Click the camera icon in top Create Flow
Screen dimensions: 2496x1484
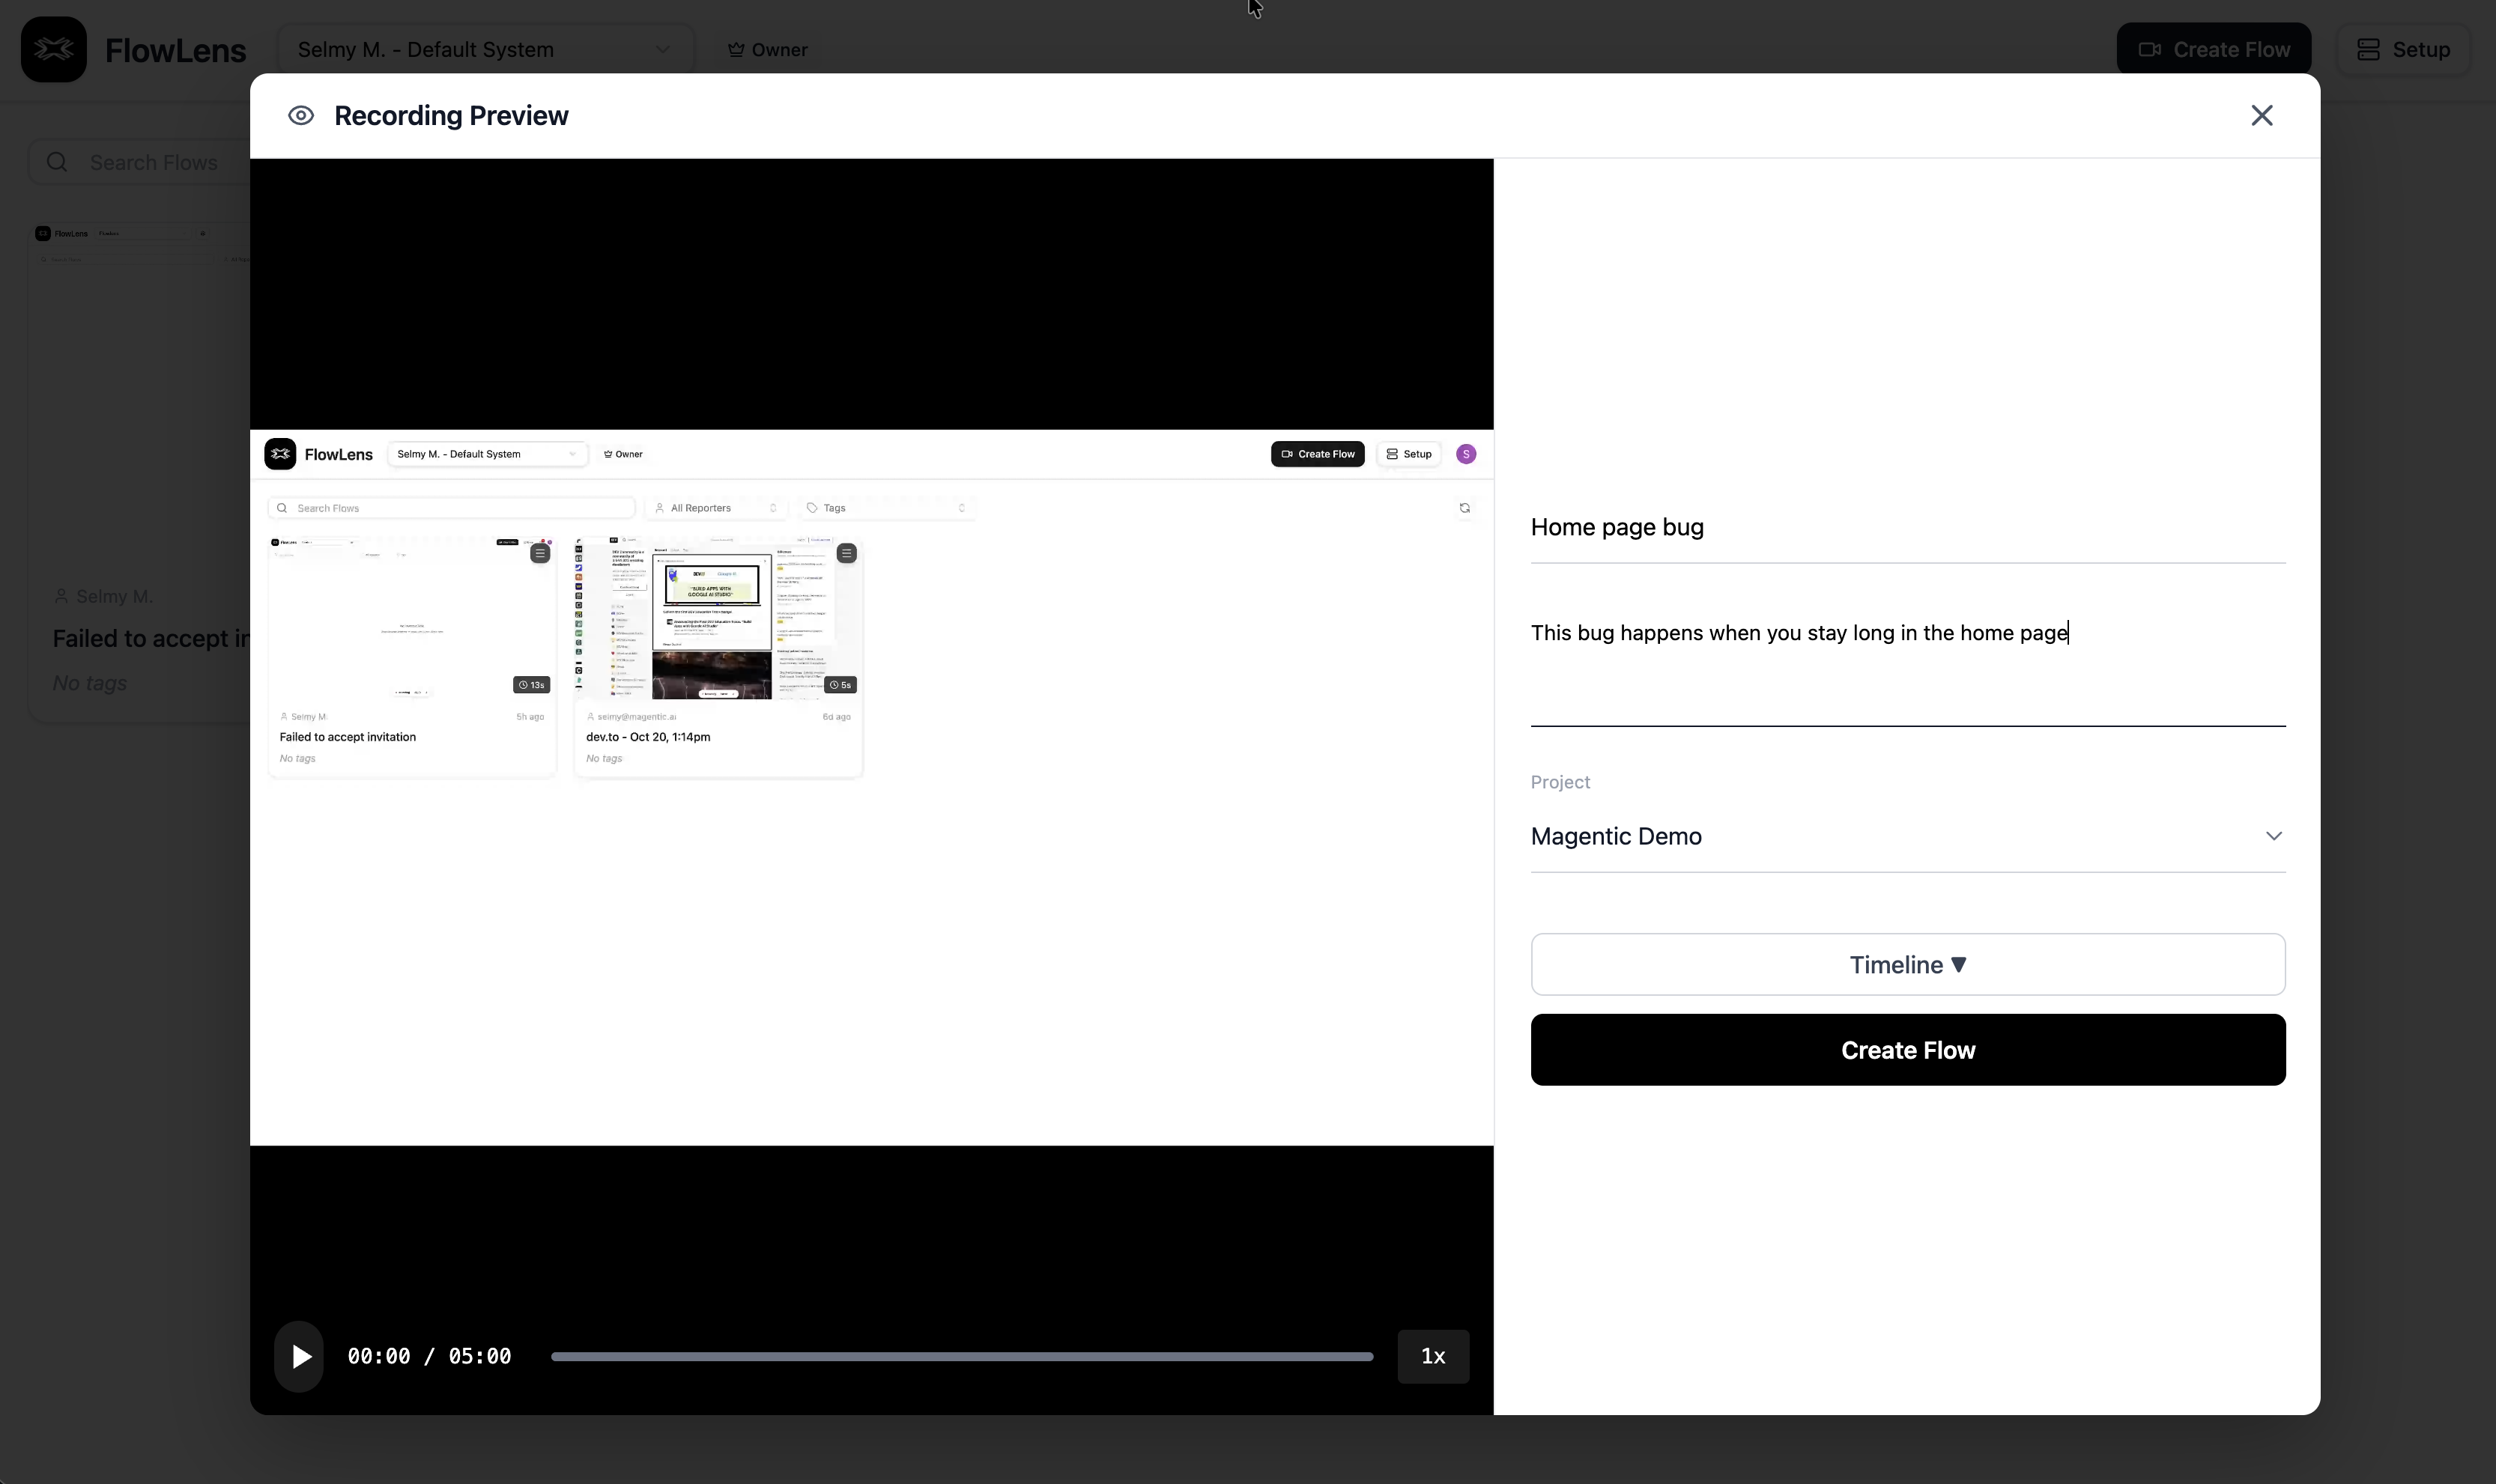(x=2149, y=50)
